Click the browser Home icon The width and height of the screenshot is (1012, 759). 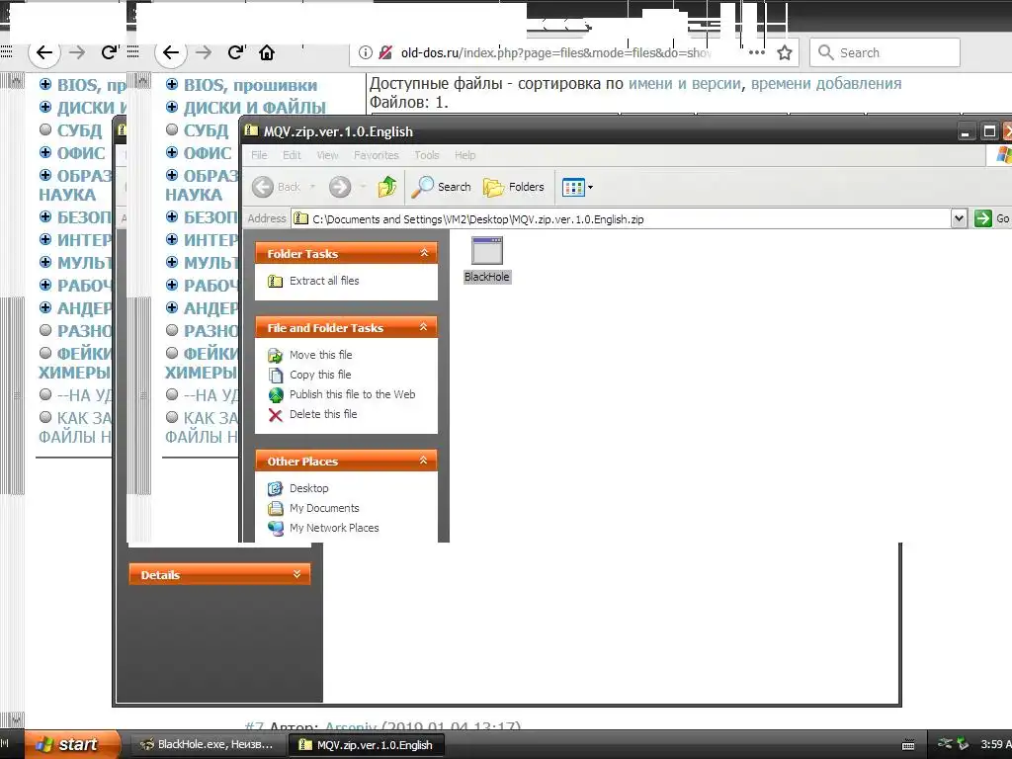267,53
